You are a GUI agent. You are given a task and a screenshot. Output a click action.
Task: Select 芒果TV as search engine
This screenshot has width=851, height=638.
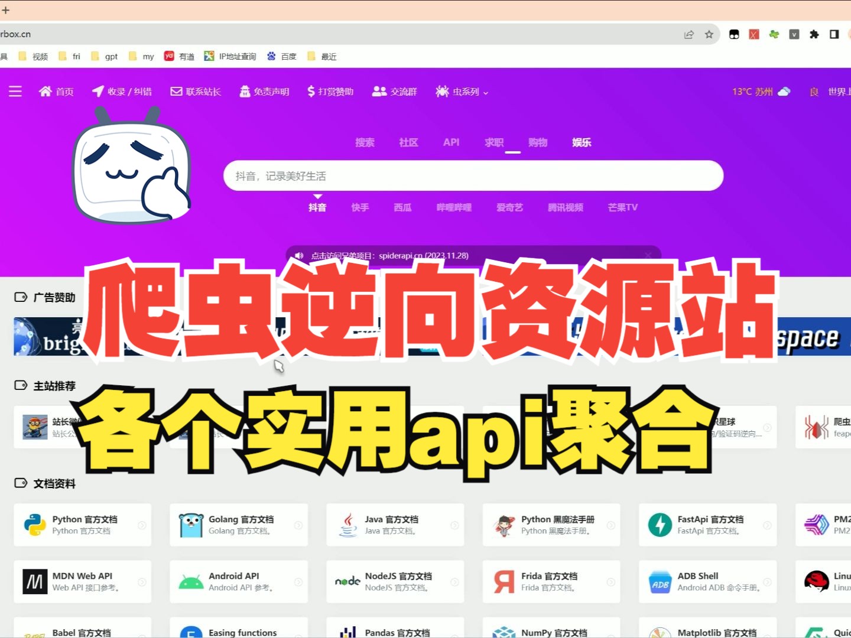[x=623, y=207]
